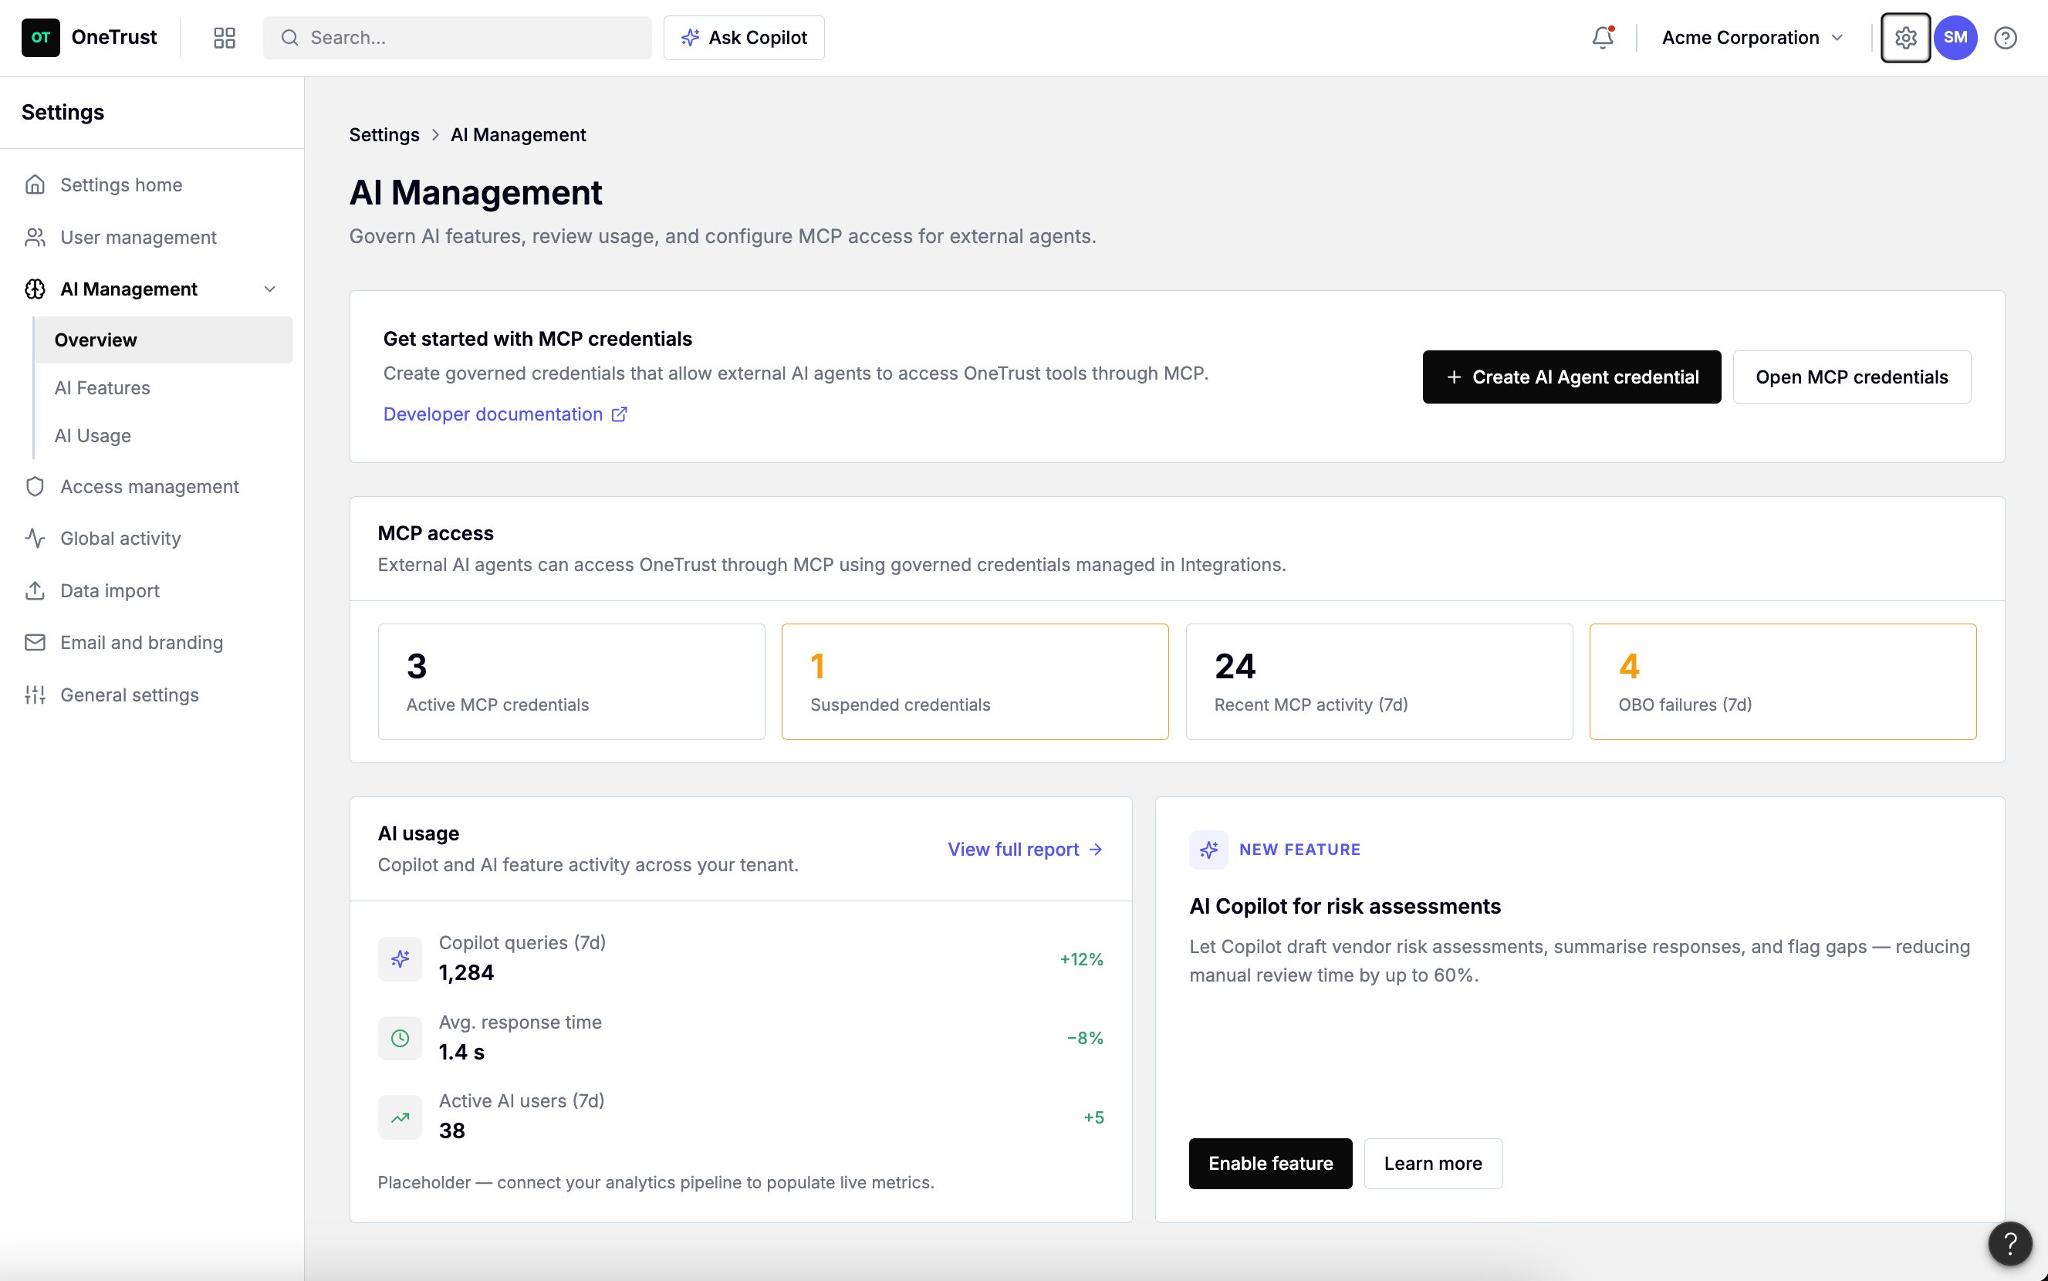Click the Suspended credentials card
This screenshot has height=1281, width=2048.
(x=975, y=682)
